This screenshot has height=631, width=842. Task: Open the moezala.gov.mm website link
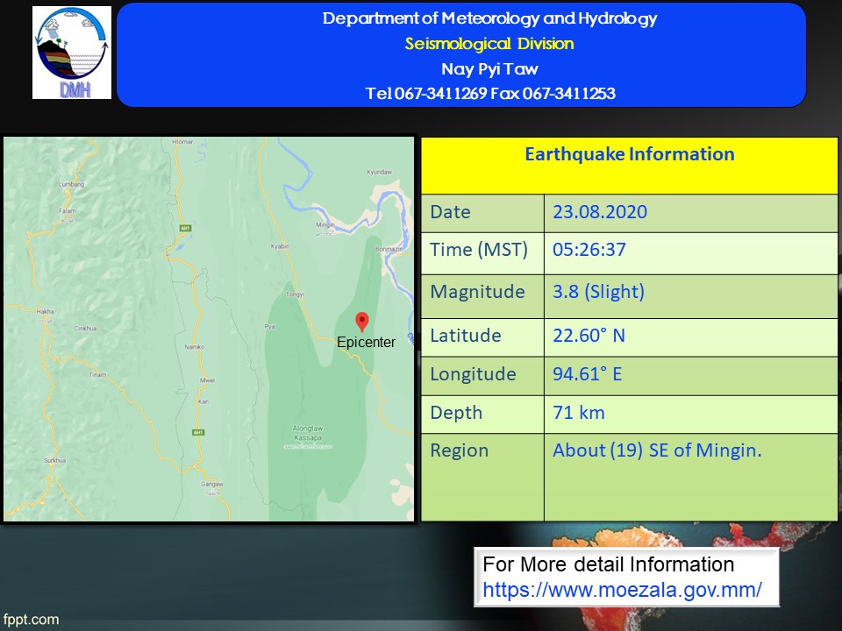(622, 590)
